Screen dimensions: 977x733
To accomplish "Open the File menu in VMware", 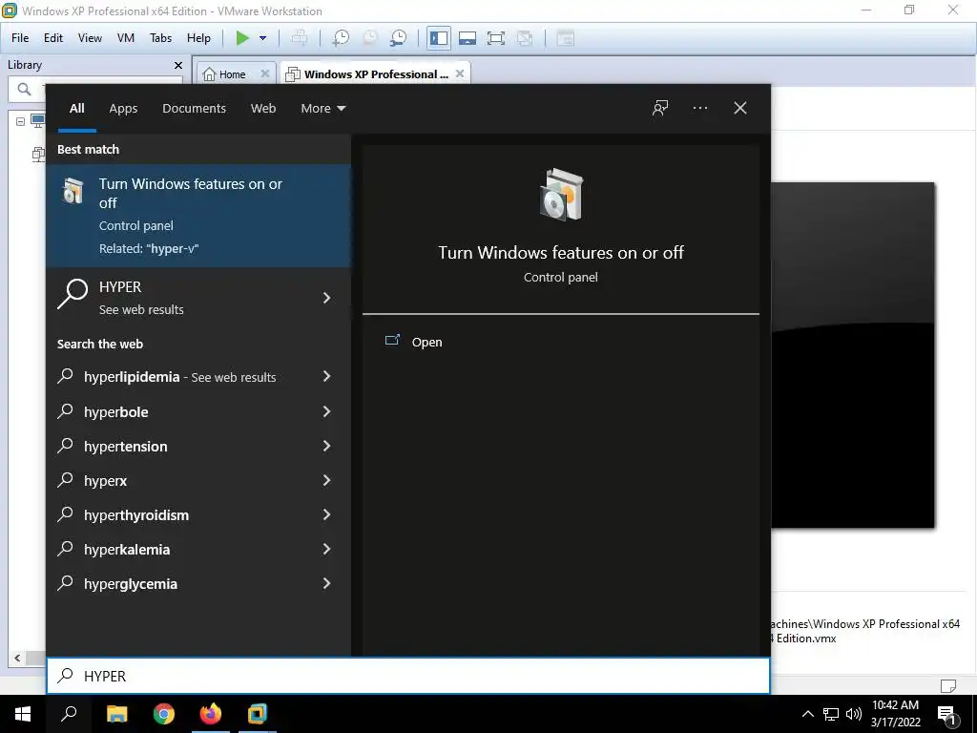I will [20, 38].
